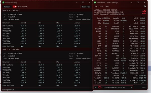Click DIMM 1 Capacity value 16384 MB
The width and height of the screenshot is (151, 93).
pyautogui.click(x=80, y=53)
